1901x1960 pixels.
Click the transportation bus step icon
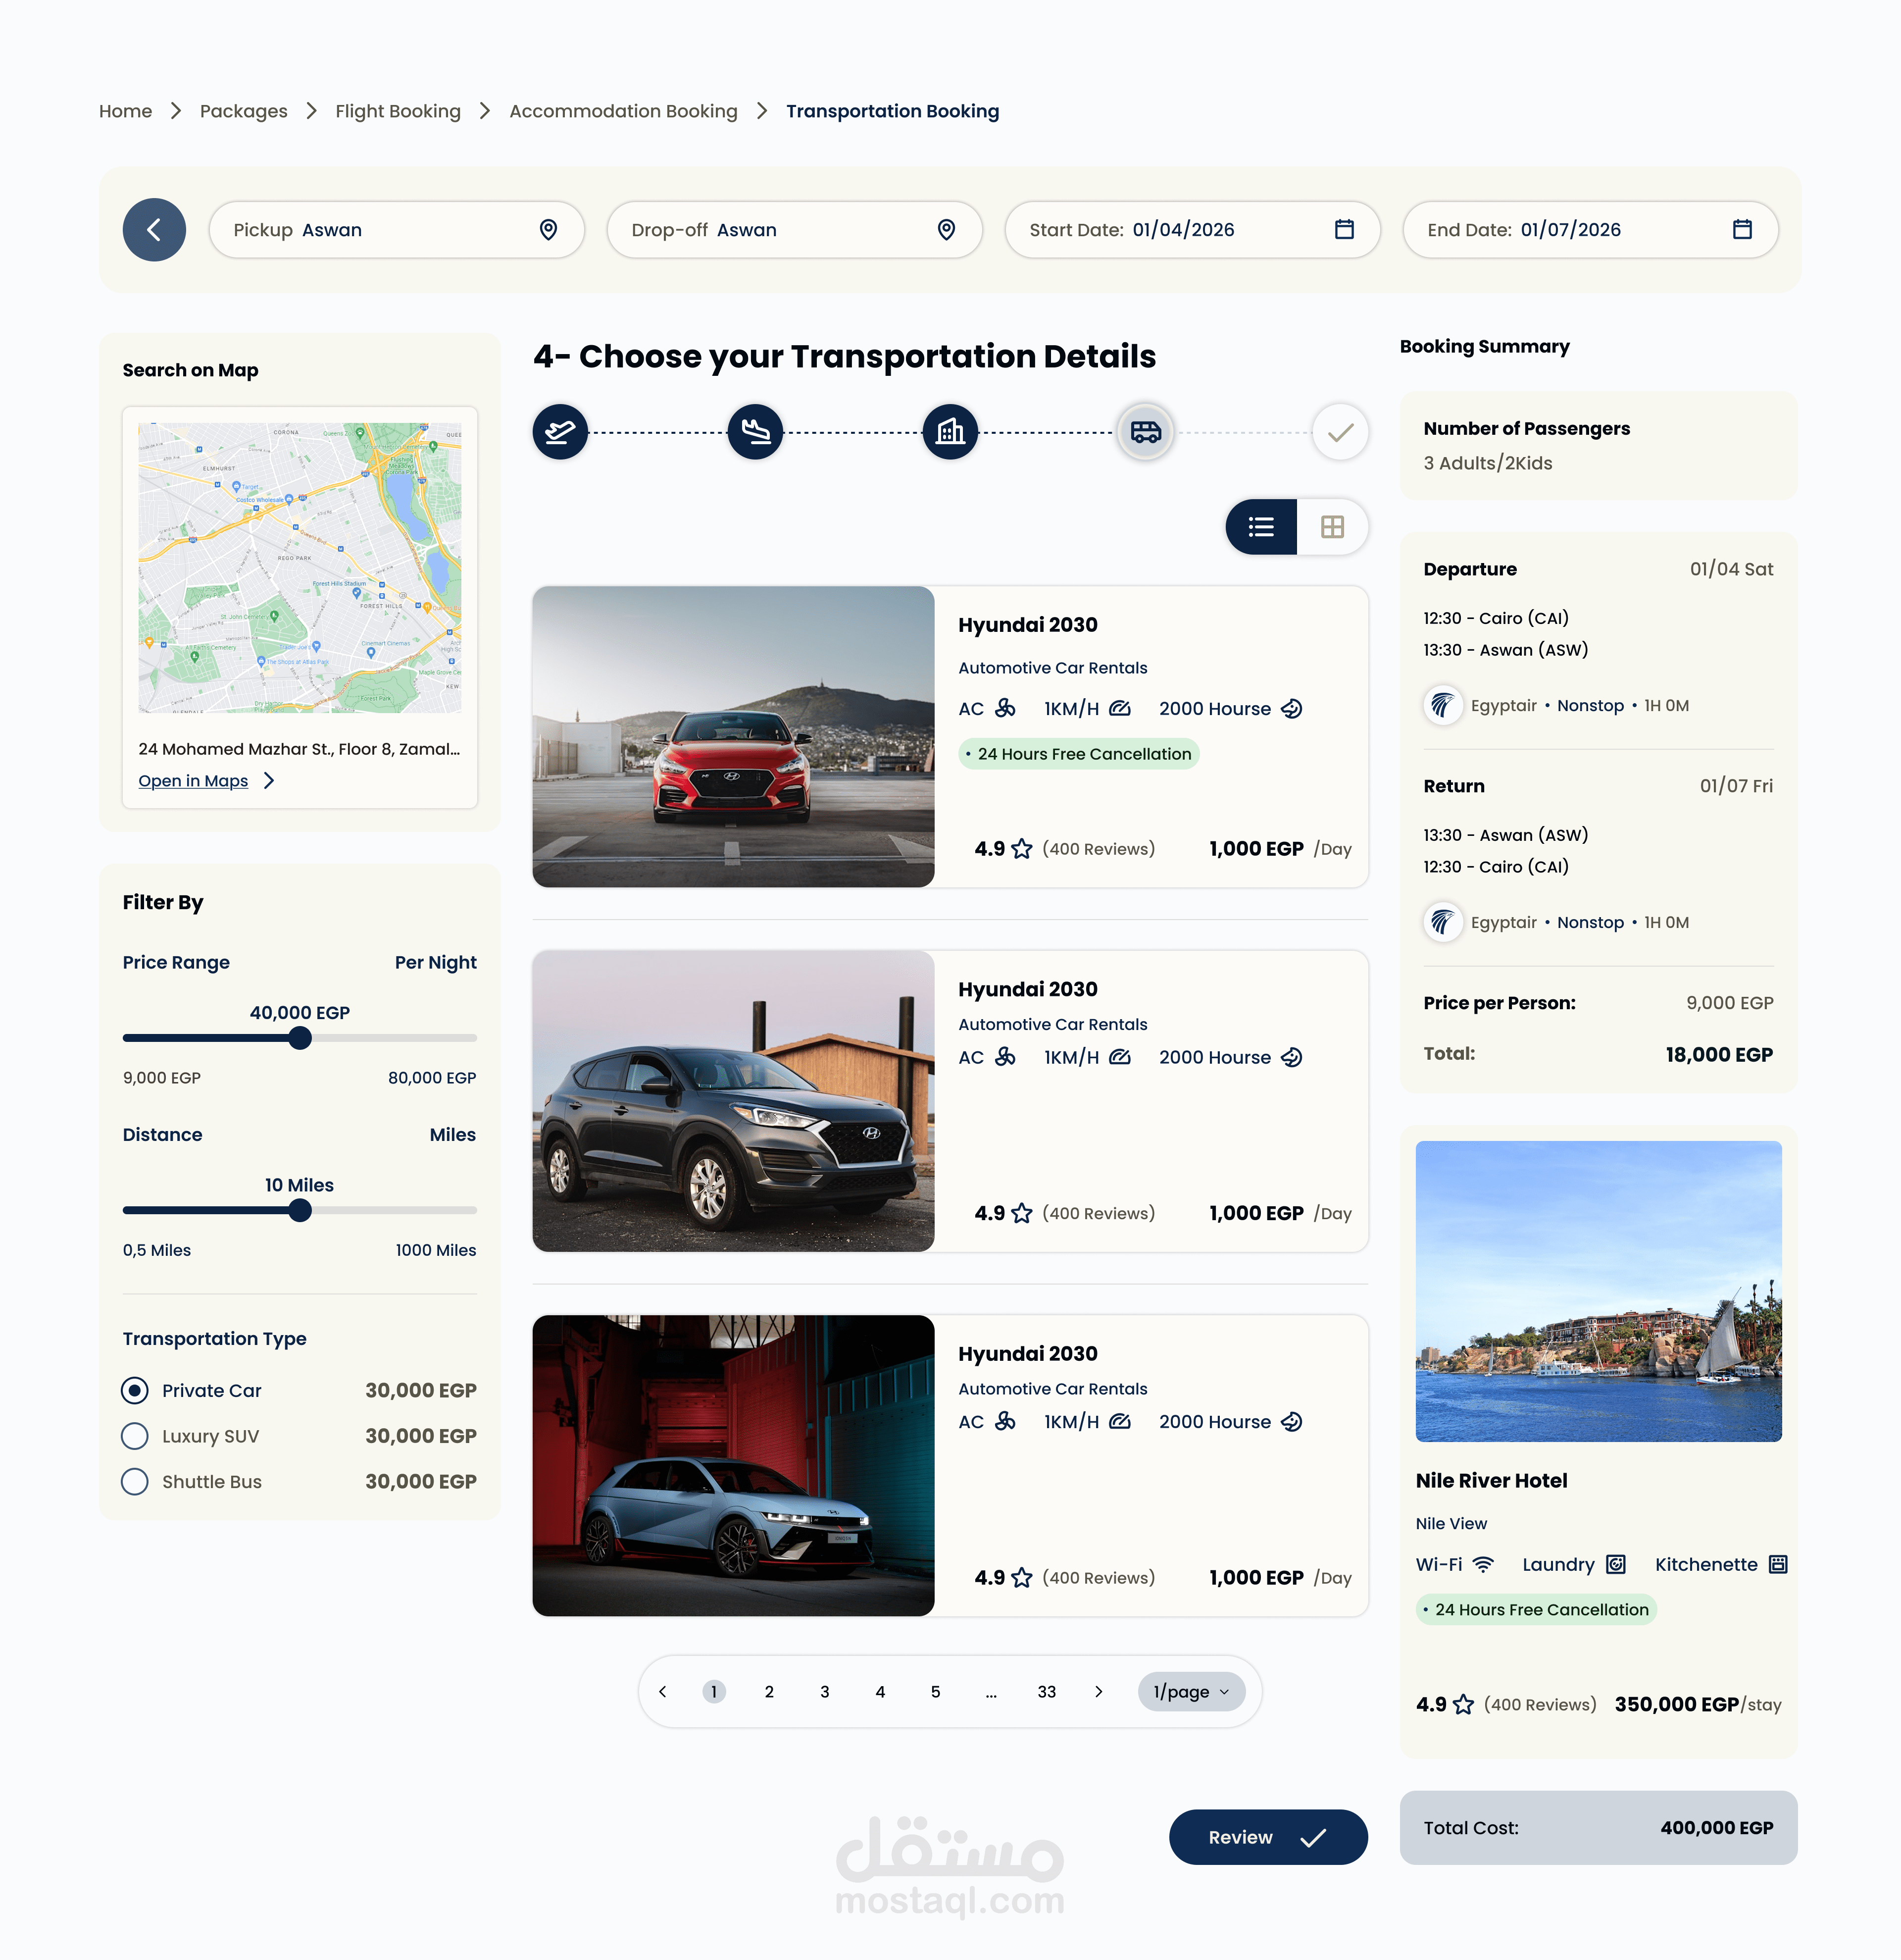(1146, 432)
